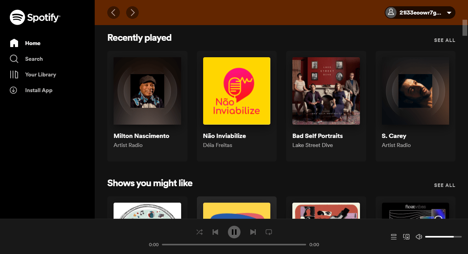Viewport: 468px width, 254px height.
Task: Click the Não Inviabilize title text
Action: [x=224, y=136]
